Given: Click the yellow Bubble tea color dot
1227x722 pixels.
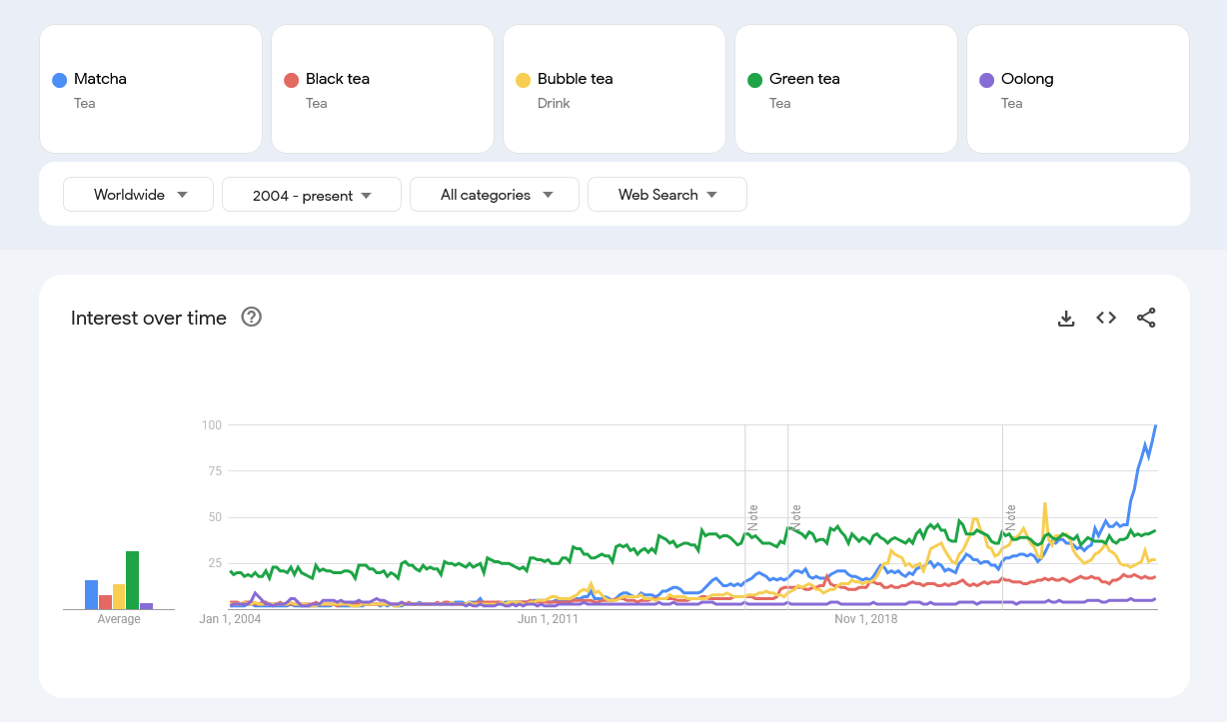Looking at the screenshot, I should 524,80.
